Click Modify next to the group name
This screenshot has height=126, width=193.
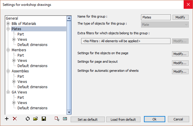click(x=180, y=17)
